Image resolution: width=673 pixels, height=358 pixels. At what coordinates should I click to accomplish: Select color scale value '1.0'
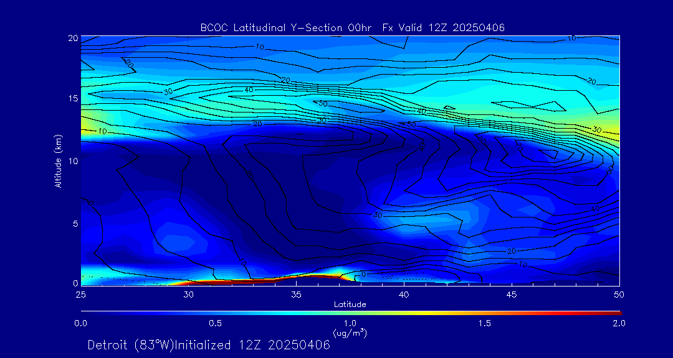350,323
